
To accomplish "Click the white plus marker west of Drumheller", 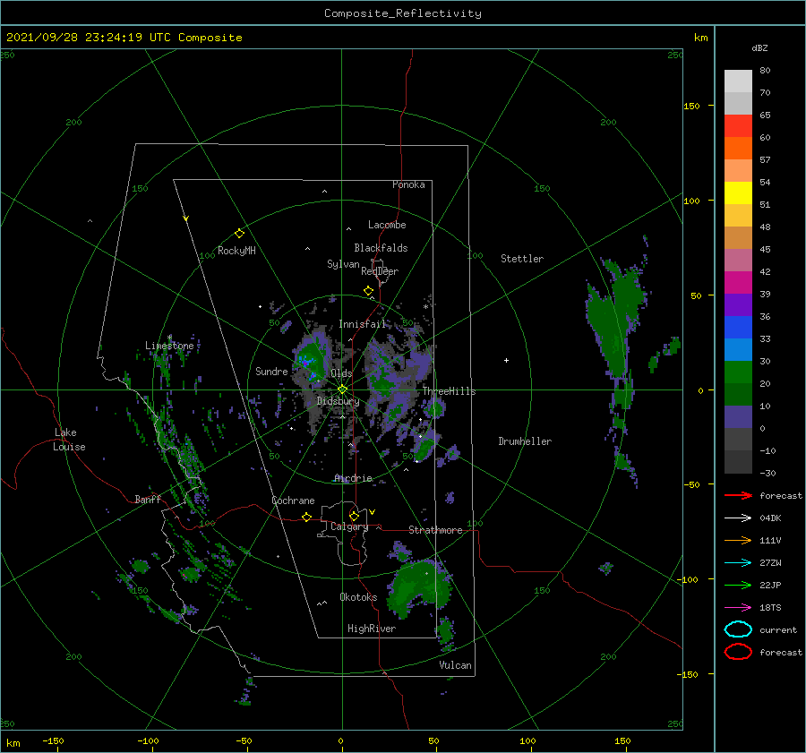I will pos(506,360).
